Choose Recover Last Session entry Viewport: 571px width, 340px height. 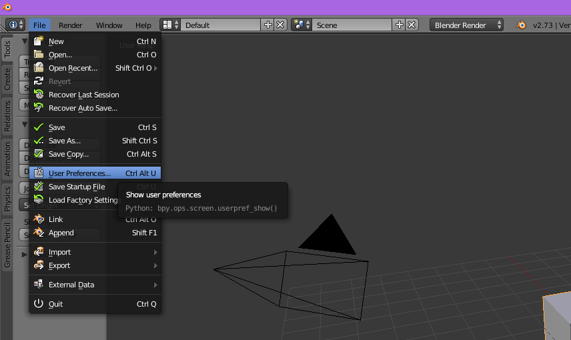pos(95,95)
